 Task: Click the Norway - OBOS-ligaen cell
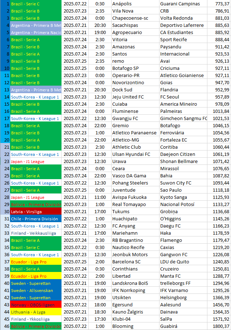[36, 305]
